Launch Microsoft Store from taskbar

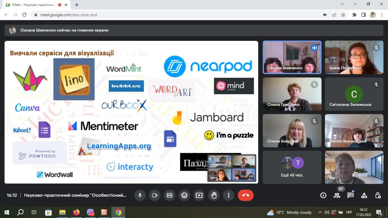pyautogui.click(x=48, y=212)
